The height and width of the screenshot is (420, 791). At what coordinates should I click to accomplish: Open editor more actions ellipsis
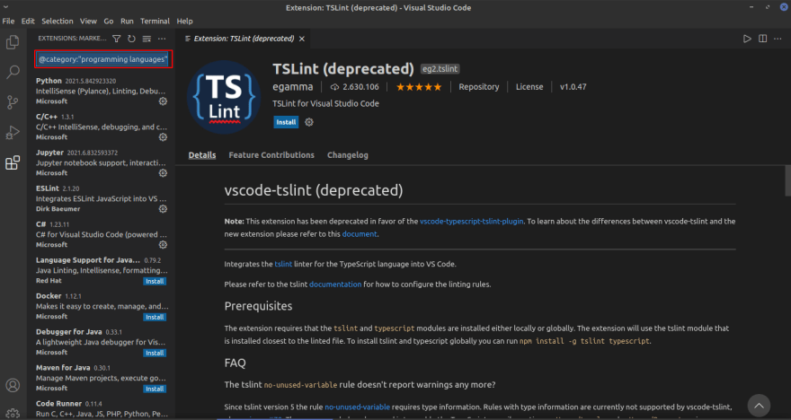778,39
